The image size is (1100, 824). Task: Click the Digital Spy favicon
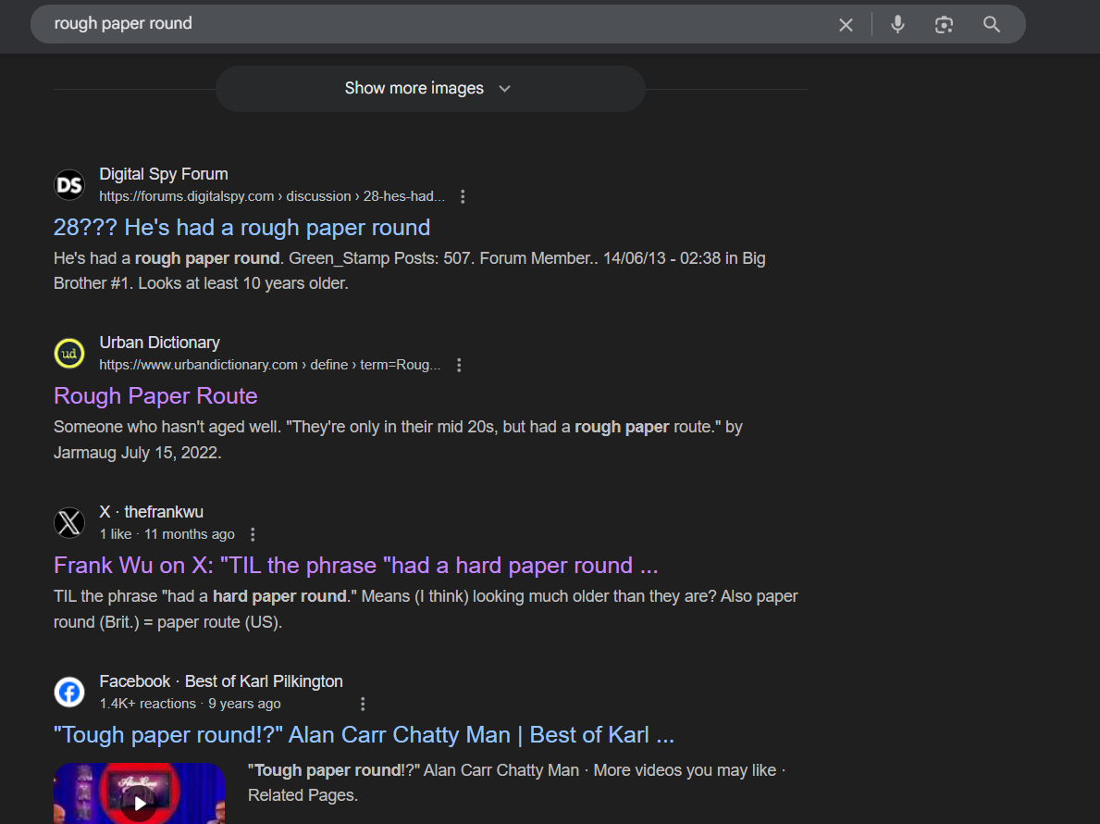(69, 185)
